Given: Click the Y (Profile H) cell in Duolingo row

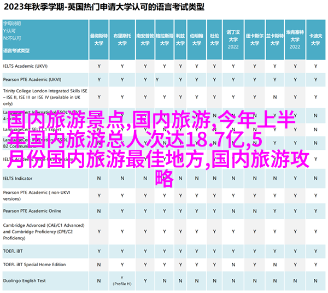Looking at the screenshot, I should (x=122, y=281).
